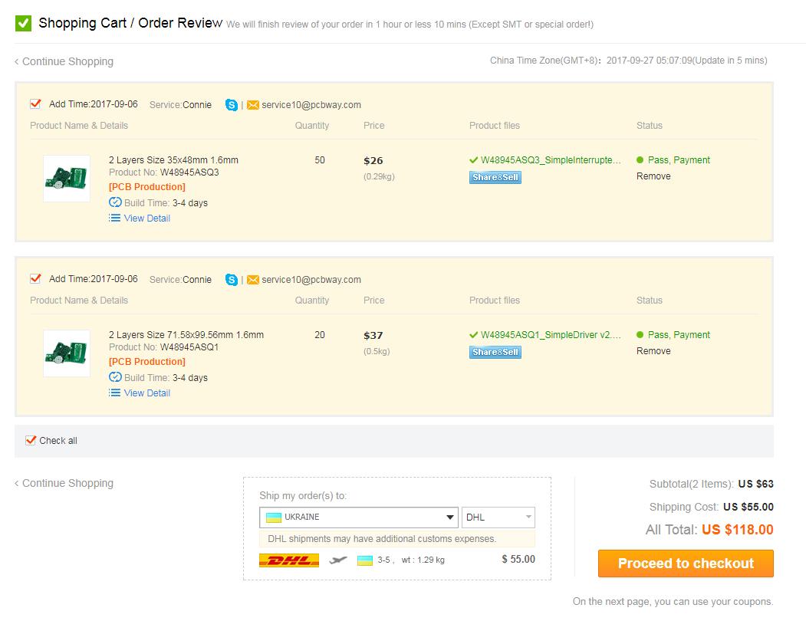Remove the W48945ASQ1 order
806x621 pixels.
[653, 351]
